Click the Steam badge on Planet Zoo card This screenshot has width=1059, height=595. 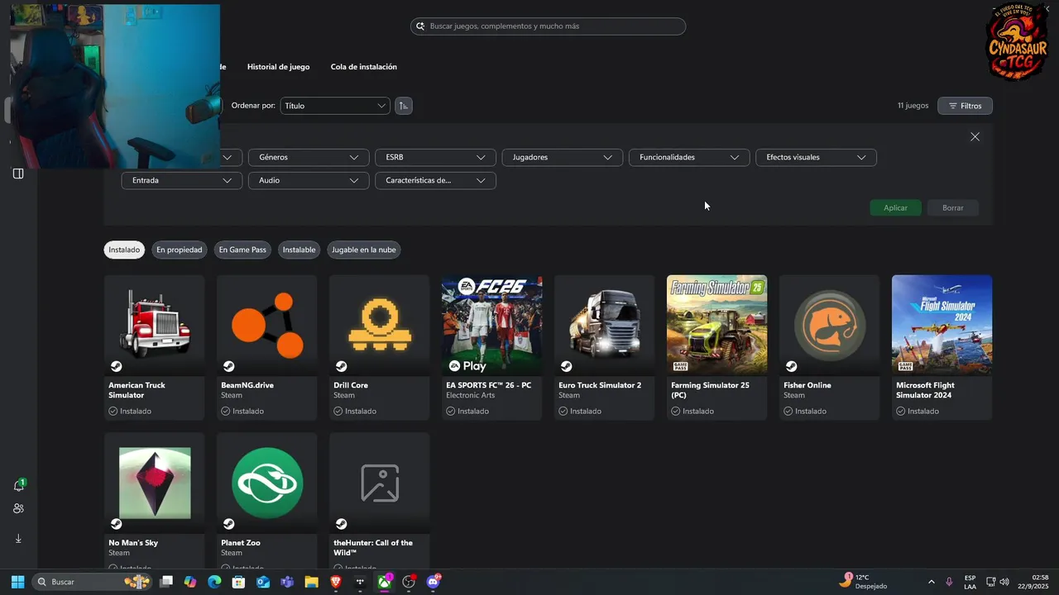tap(228, 524)
